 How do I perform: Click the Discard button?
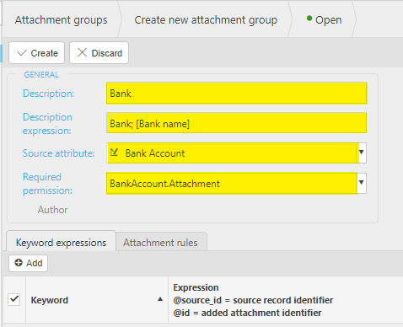[x=99, y=53]
